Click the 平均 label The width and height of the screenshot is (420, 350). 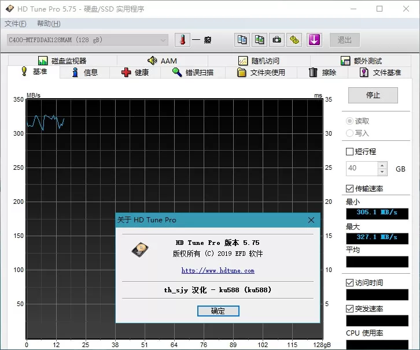click(x=353, y=250)
